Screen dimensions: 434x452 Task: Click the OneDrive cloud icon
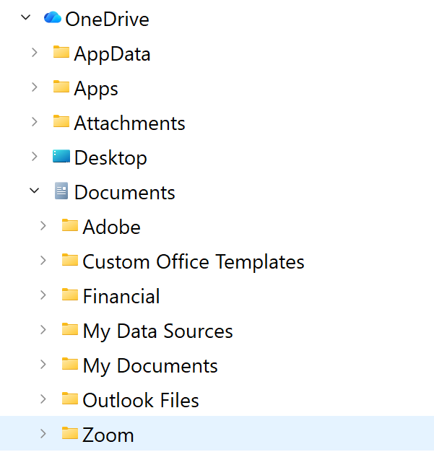[52, 18]
